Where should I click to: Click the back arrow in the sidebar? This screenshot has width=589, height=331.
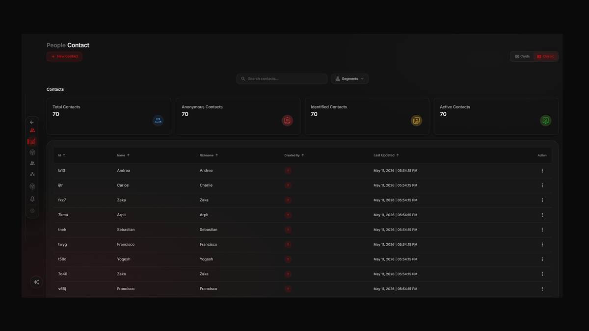point(32,122)
